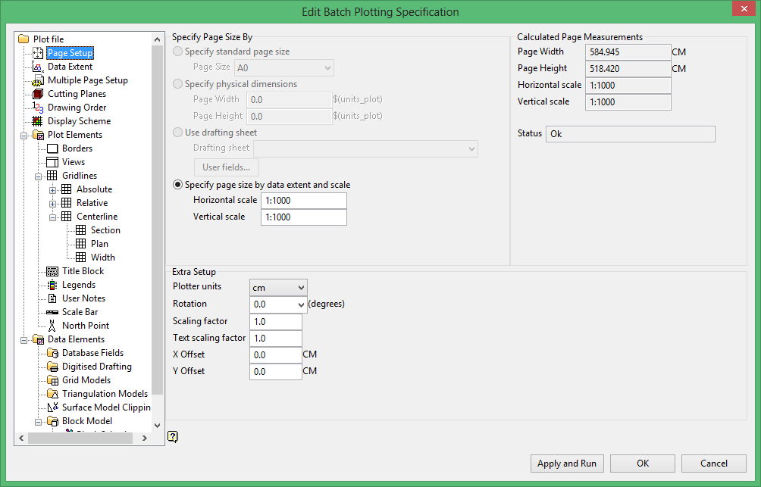Click the help question mark icon
Screen dimensions: 761x487
pos(173,436)
